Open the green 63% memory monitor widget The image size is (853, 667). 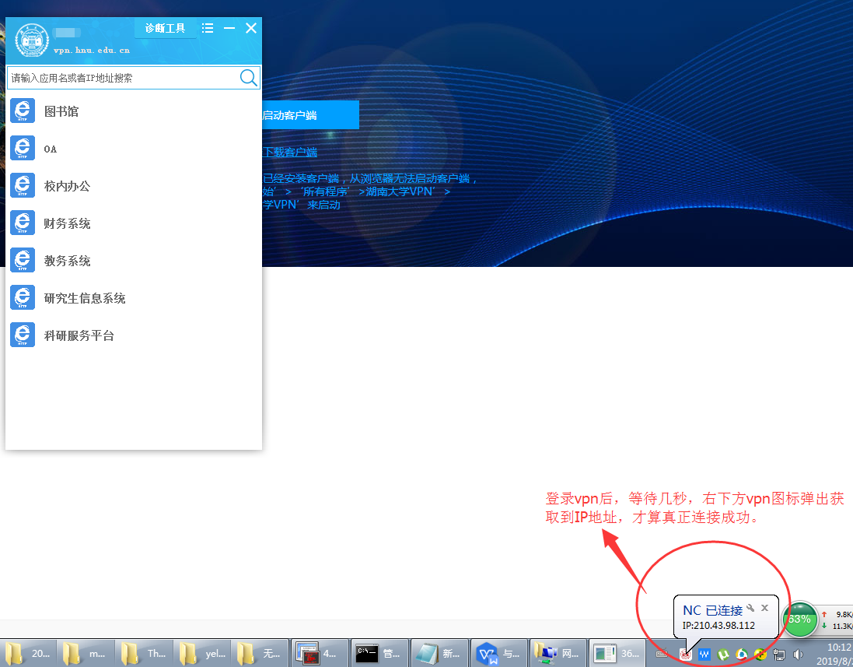799,619
